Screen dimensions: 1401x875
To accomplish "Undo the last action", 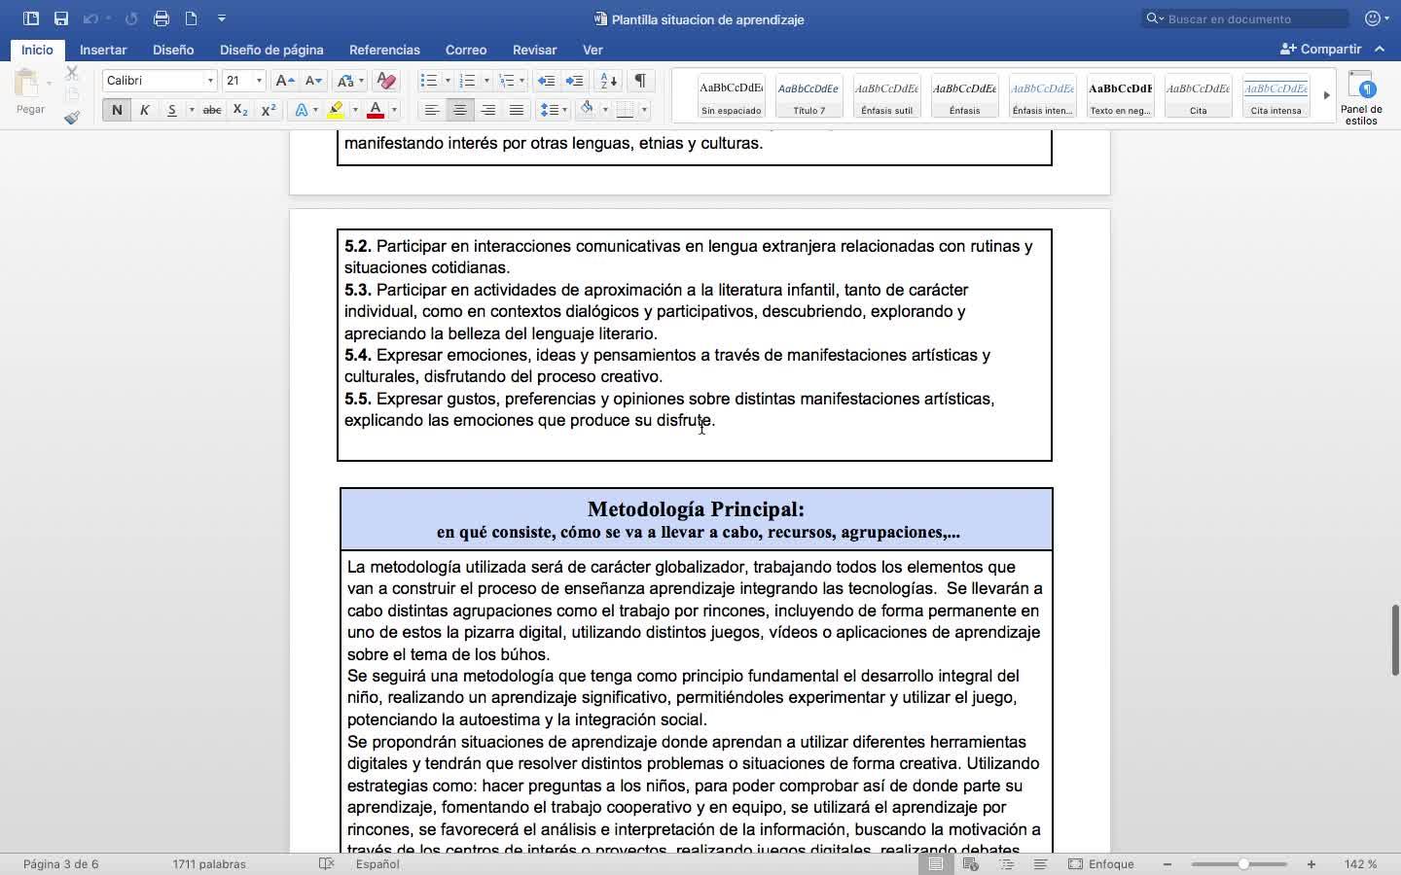I will pos(90,18).
